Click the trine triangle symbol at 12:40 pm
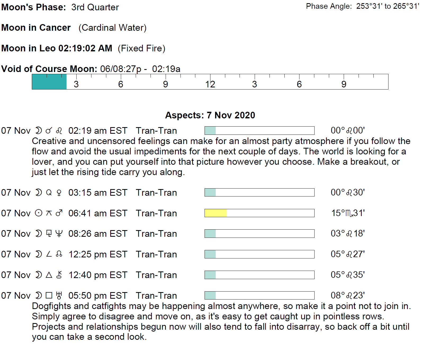This screenshot has width=433, height=344. [x=49, y=275]
